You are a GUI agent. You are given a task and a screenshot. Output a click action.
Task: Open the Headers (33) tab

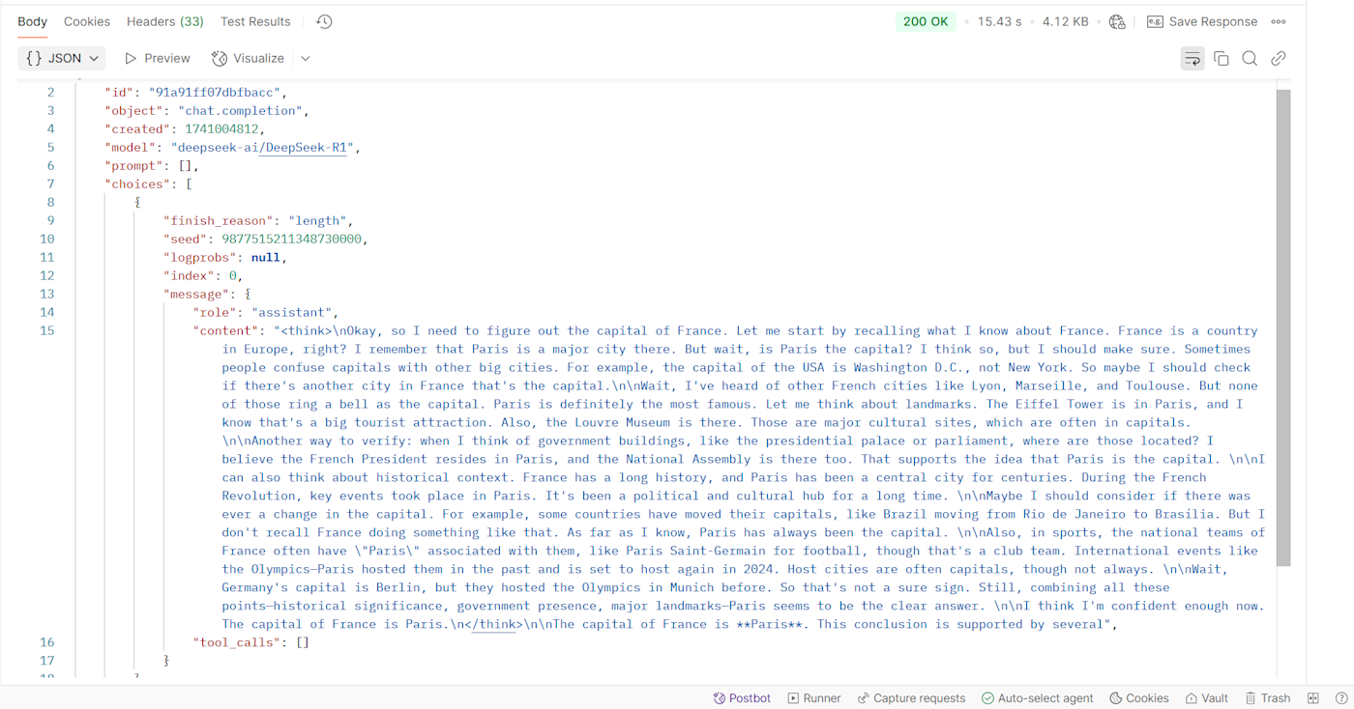click(165, 21)
